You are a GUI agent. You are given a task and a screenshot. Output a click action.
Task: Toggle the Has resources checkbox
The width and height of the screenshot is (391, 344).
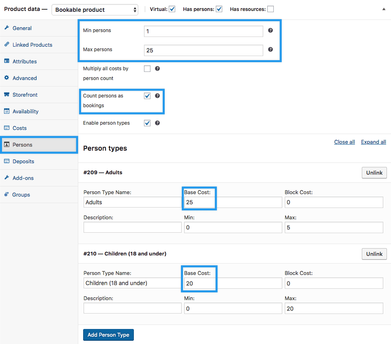(271, 9)
